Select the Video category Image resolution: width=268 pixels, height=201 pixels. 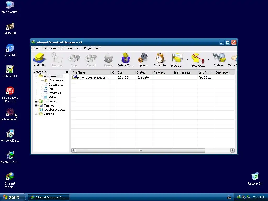click(x=52, y=97)
